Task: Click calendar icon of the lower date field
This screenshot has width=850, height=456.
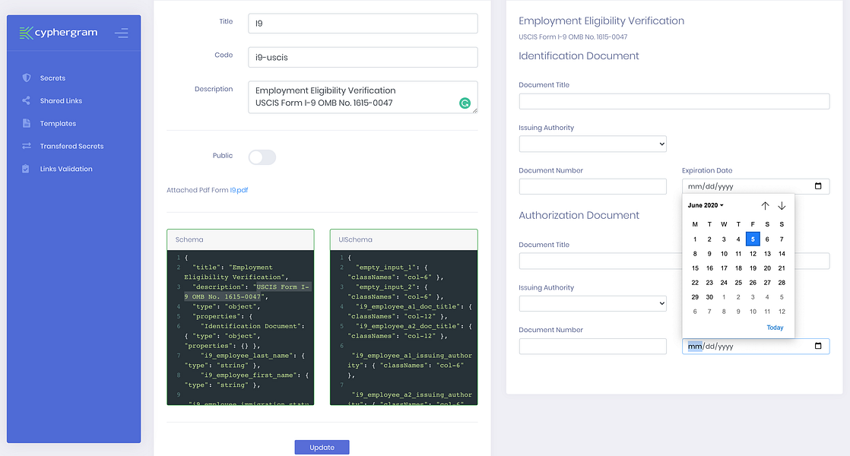Action: (818, 346)
